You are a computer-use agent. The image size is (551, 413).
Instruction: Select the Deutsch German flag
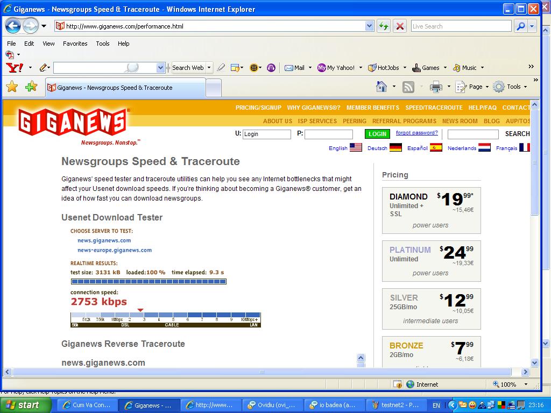coord(395,147)
